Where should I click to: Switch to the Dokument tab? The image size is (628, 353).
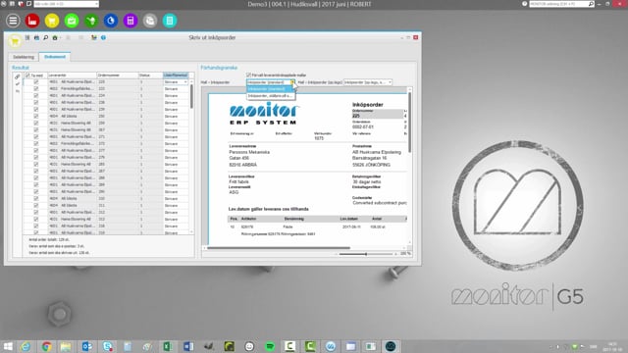55,57
